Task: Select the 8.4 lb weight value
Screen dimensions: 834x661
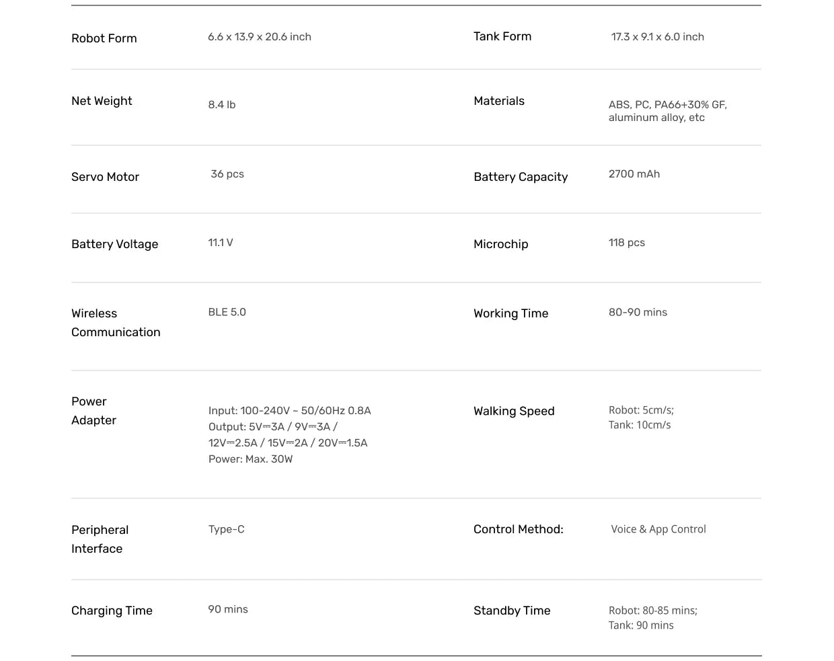Action: [222, 105]
